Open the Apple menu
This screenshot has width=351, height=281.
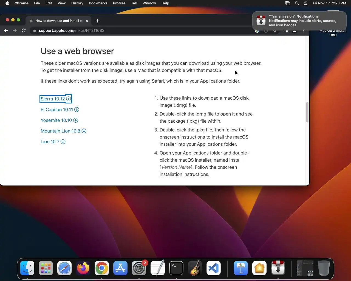7,3
